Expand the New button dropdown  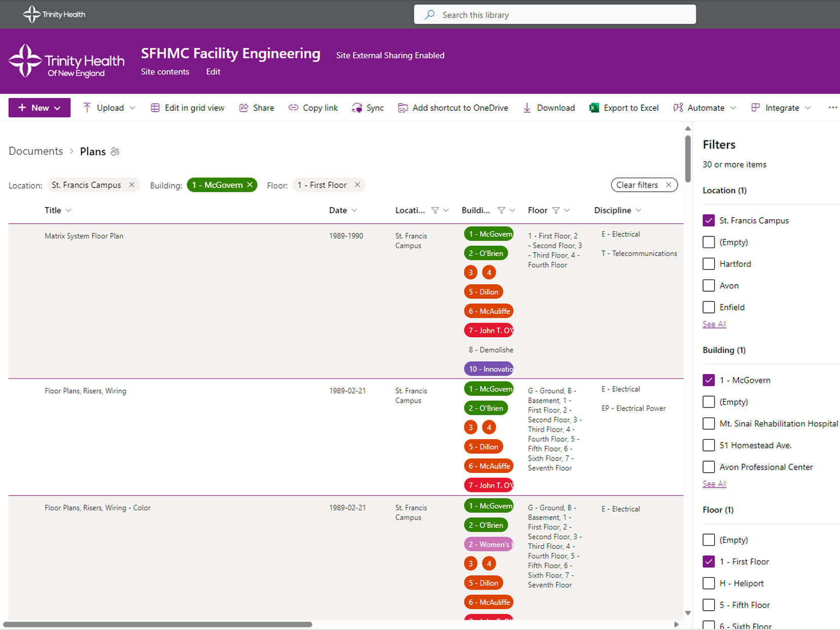[57, 108]
